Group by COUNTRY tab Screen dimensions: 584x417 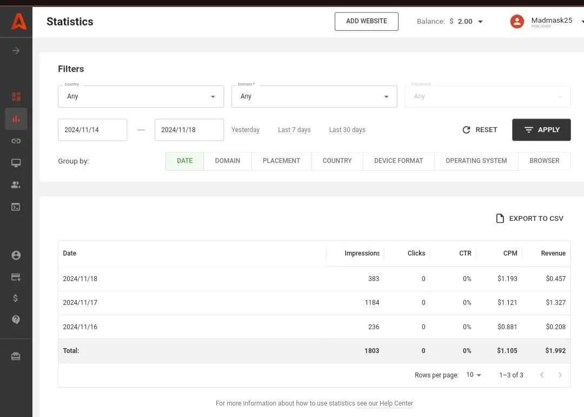[337, 161]
